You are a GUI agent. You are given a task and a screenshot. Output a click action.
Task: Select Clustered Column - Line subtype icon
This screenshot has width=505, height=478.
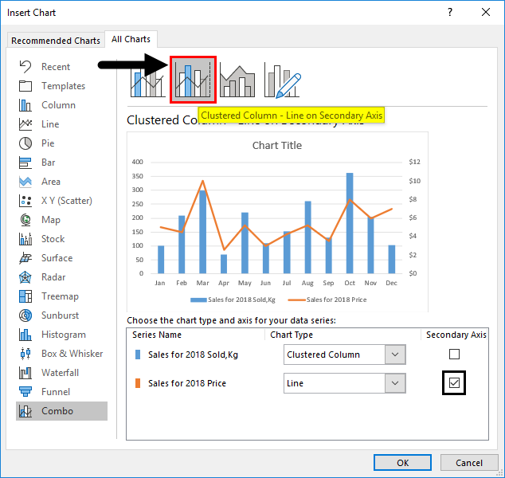coord(147,80)
